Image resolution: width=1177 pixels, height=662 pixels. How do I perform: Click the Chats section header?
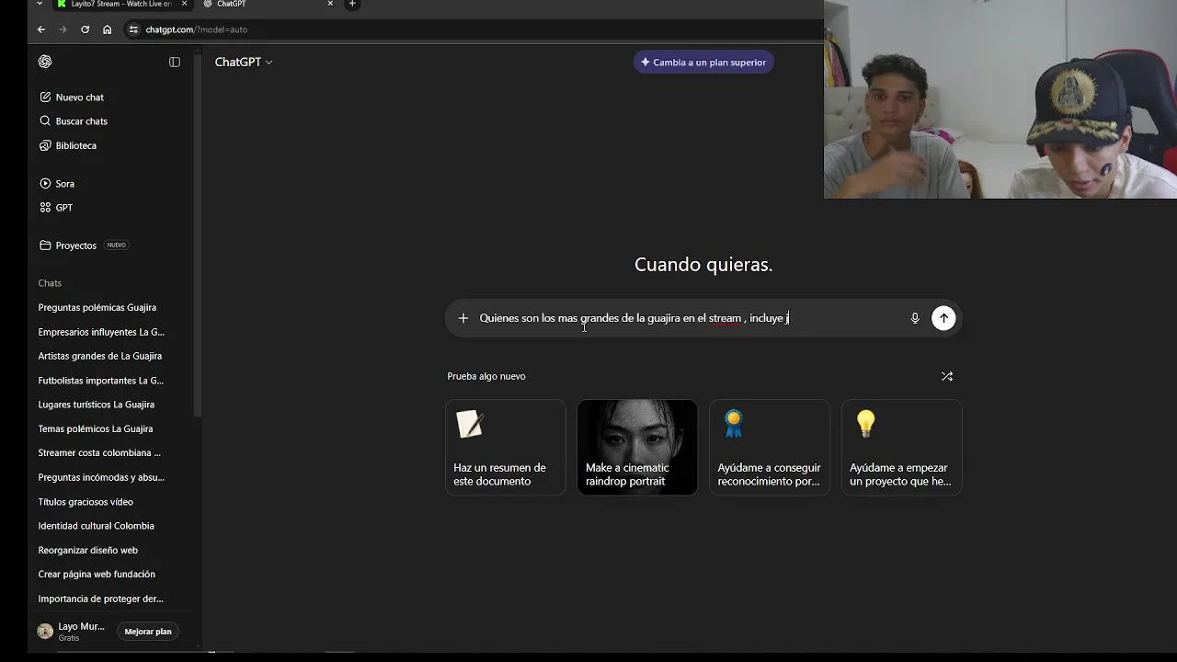point(50,283)
